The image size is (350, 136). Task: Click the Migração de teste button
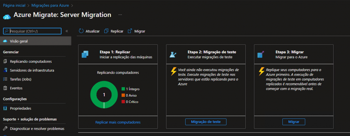pyautogui.click(x=206, y=122)
